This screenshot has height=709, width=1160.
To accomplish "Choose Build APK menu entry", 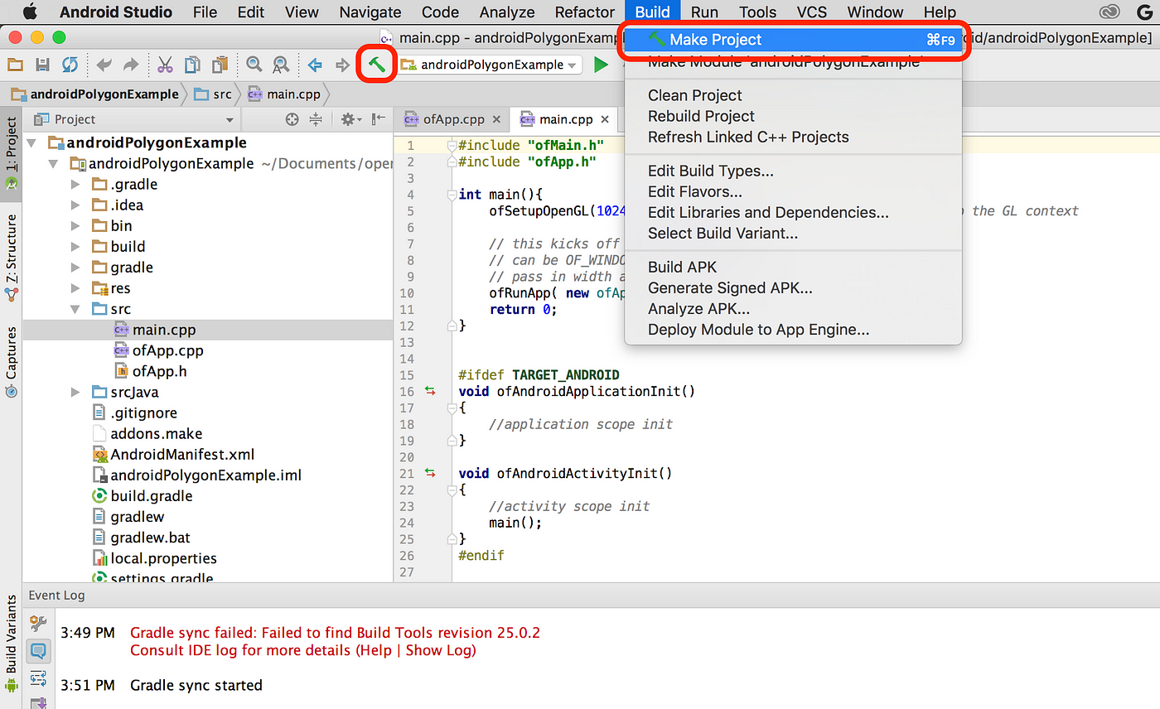I will pyautogui.click(x=792, y=267).
